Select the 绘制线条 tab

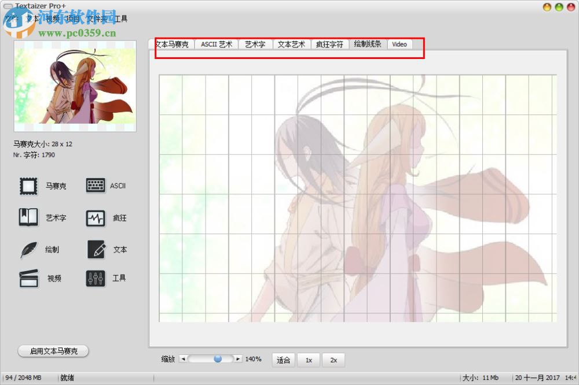(x=367, y=44)
